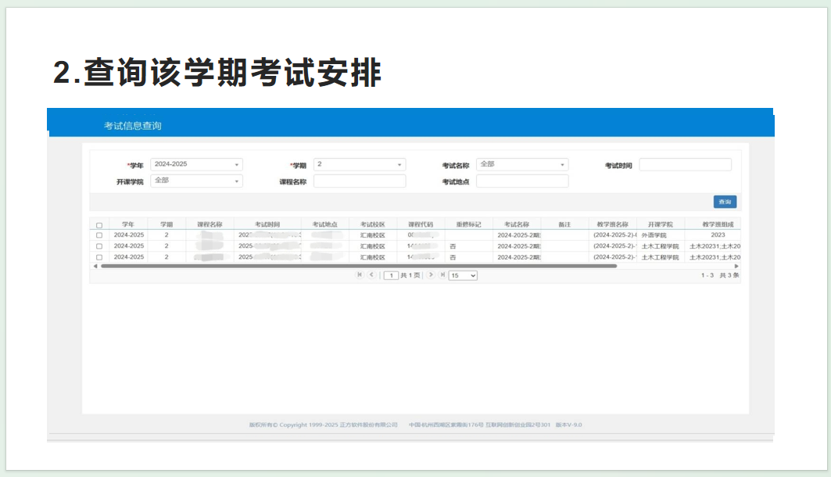Focus the 考试地点 input field

(x=522, y=181)
